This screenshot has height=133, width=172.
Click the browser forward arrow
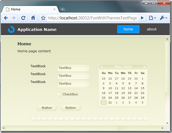(14, 18)
